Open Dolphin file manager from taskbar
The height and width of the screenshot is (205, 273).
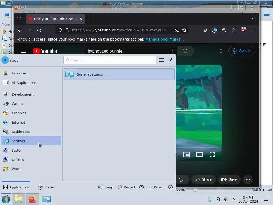point(19,199)
